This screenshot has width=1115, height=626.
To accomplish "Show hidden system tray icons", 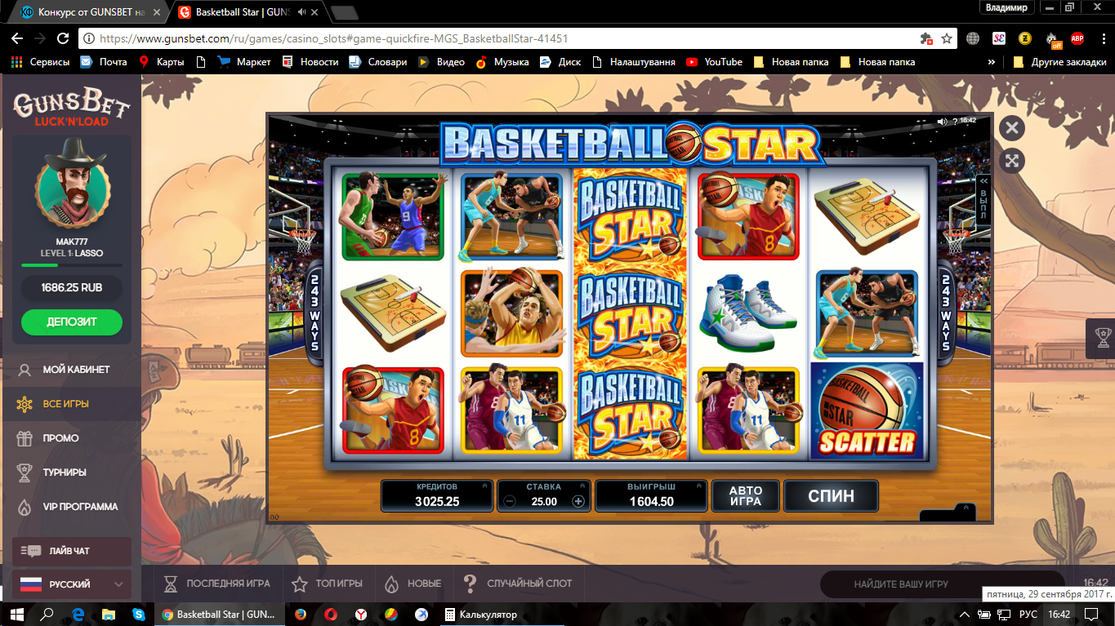I will 966,615.
